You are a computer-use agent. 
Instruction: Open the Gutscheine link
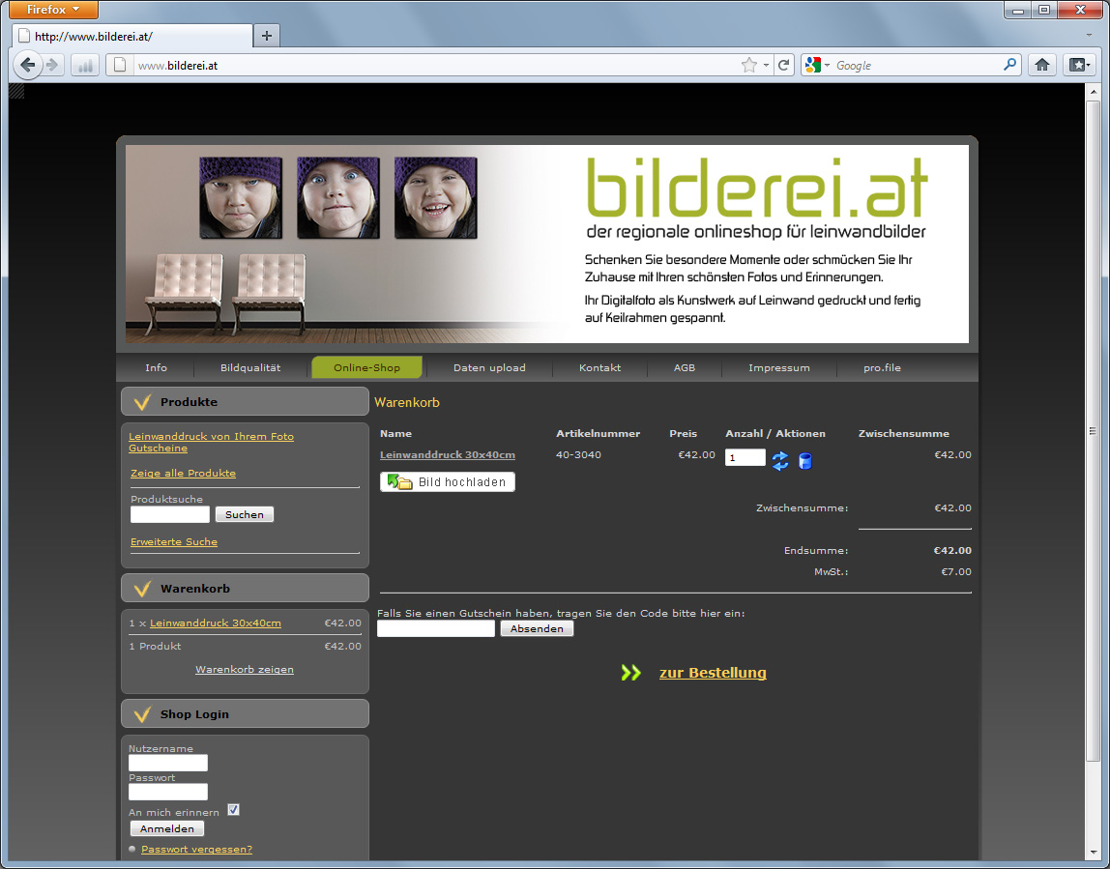(158, 448)
